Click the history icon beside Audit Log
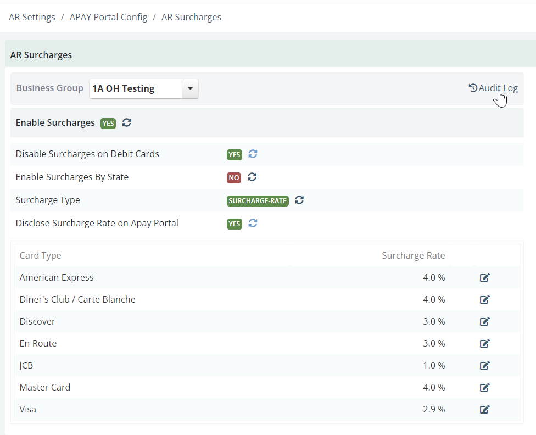Image resolution: width=536 pixels, height=435 pixels. (473, 88)
